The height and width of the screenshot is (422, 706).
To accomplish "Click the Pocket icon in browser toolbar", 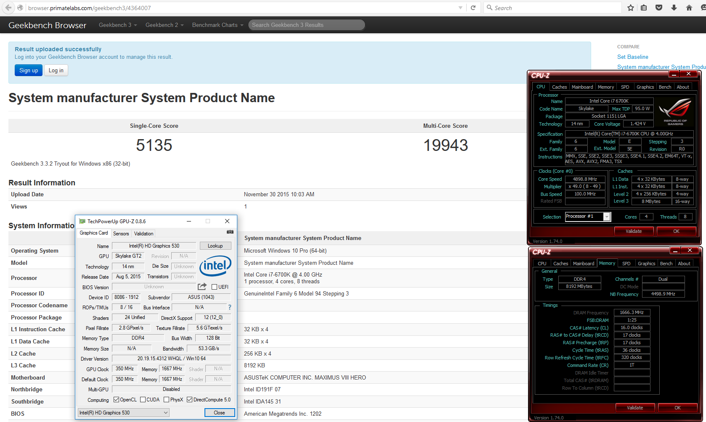I will pyautogui.click(x=659, y=8).
